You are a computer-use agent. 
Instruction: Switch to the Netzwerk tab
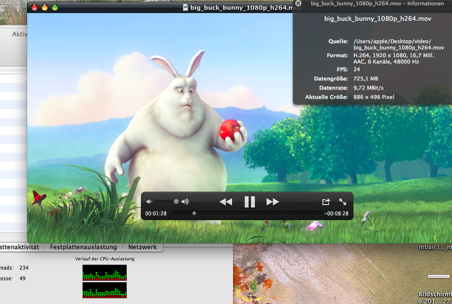pos(142,247)
